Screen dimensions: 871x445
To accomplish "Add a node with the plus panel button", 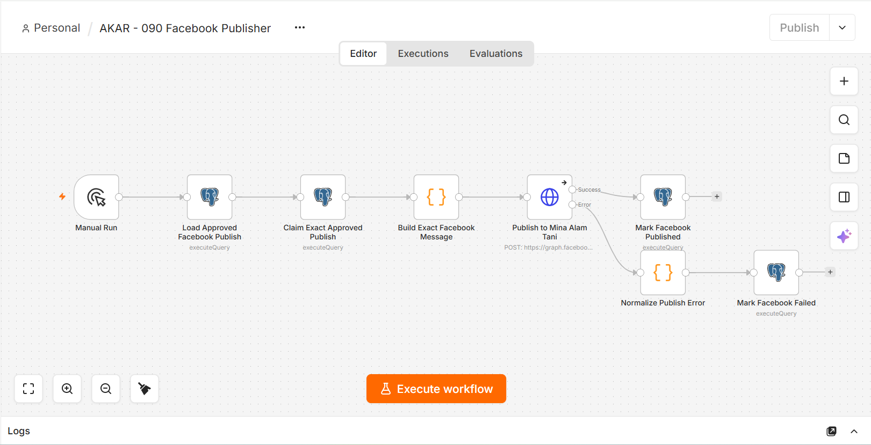I will [844, 81].
